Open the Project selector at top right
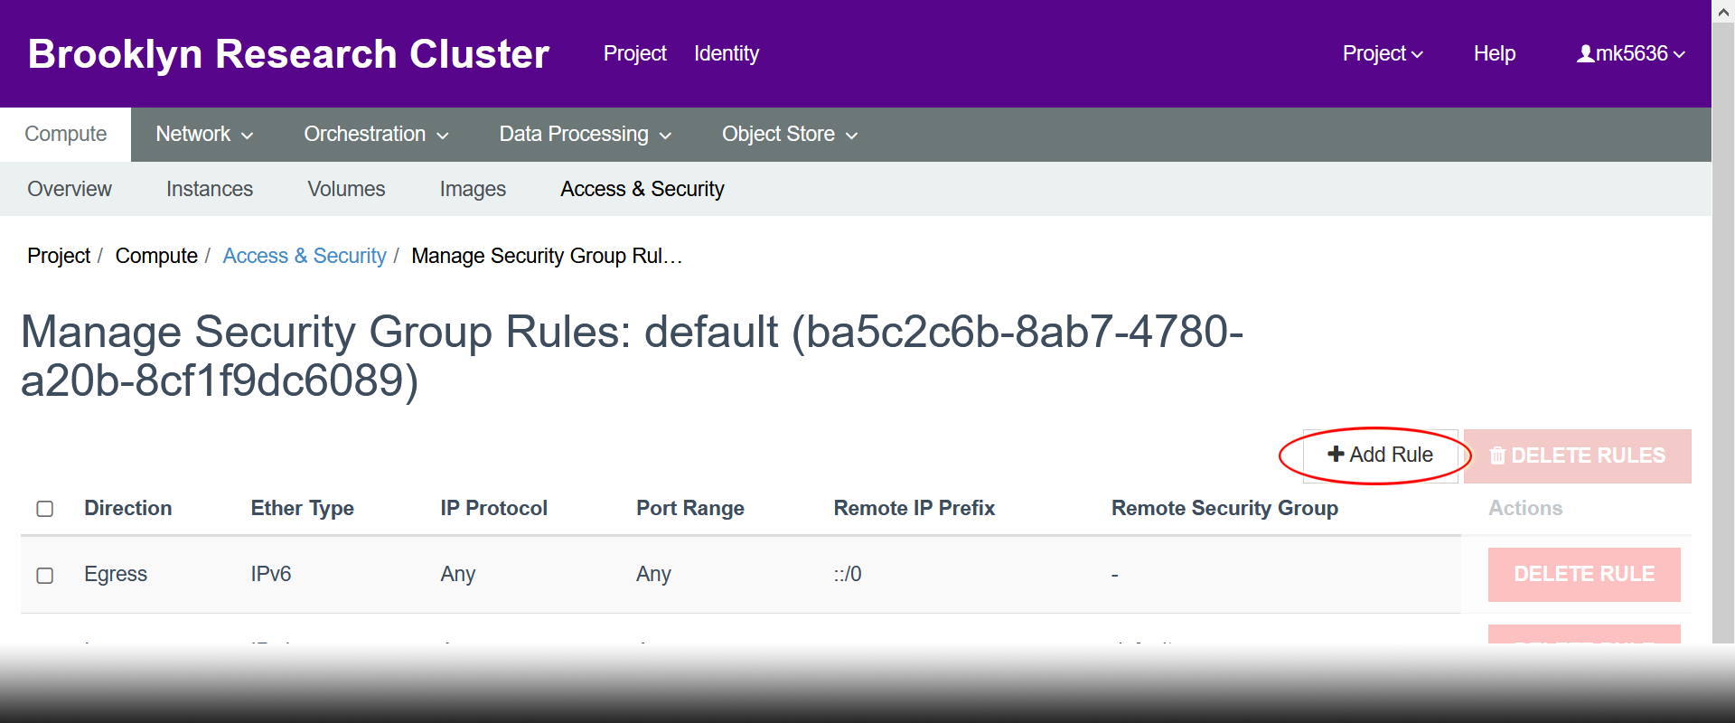Screen dimensions: 1735x723 click(1383, 54)
